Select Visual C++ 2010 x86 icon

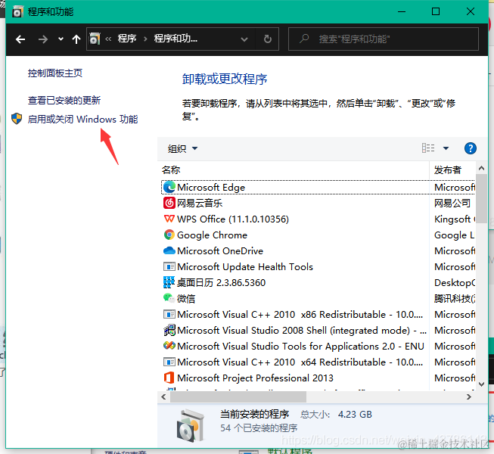[x=169, y=315]
